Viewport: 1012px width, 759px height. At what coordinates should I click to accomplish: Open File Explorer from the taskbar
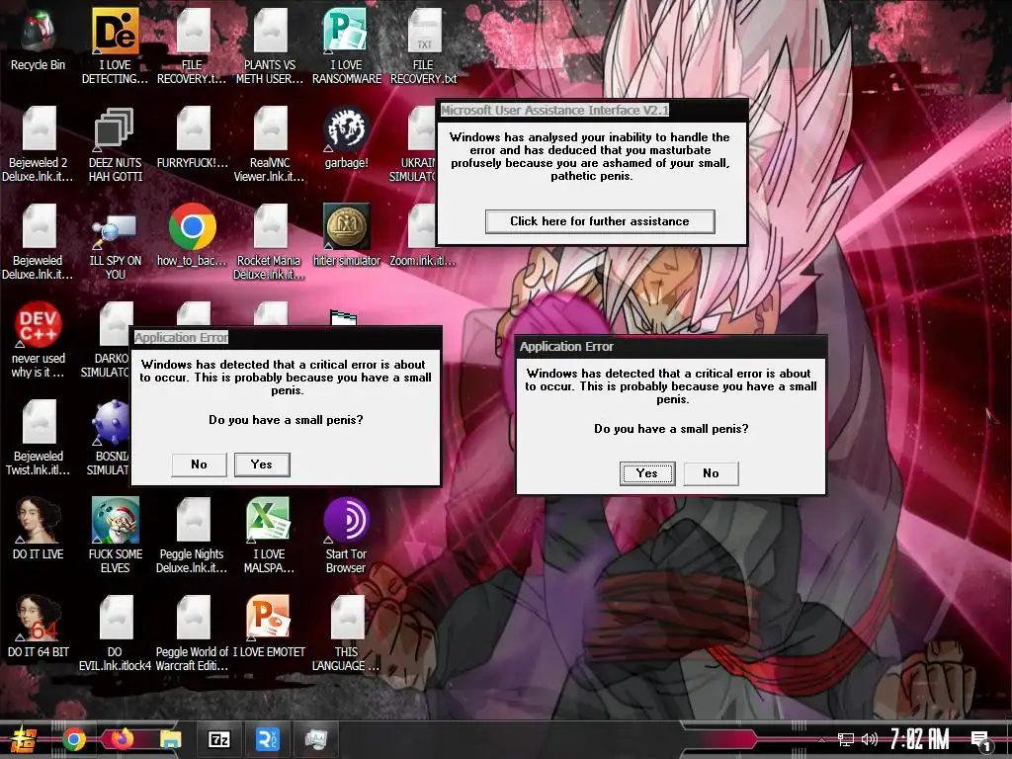click(x=170, y=739)
